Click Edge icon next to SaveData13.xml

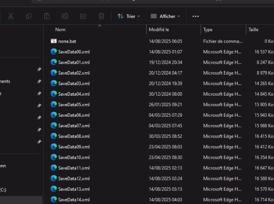[54, 189]
